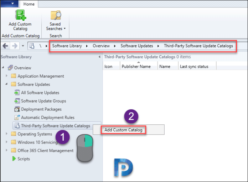The image size is (248, 182).
Task: Click the Automatic Deployment Rules icon
Action: (x=17, y=117)
